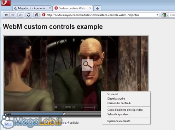Open the password wand key icon
Viewport: 175px width, 130px height.
click(21, 15)
